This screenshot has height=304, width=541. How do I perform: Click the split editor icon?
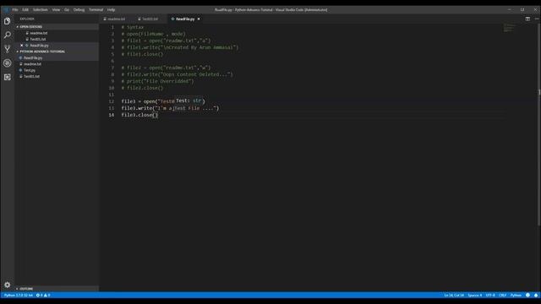(527, 19)
